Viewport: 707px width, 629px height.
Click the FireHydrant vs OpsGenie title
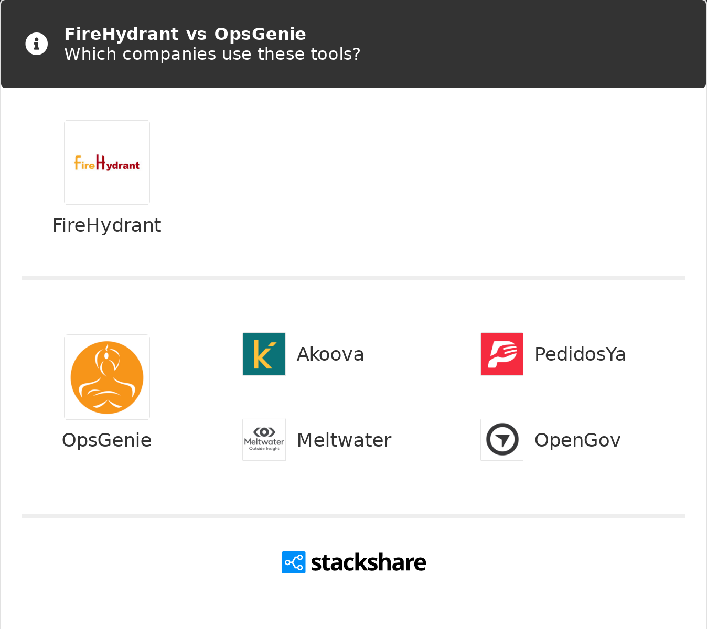coord(185,34)
